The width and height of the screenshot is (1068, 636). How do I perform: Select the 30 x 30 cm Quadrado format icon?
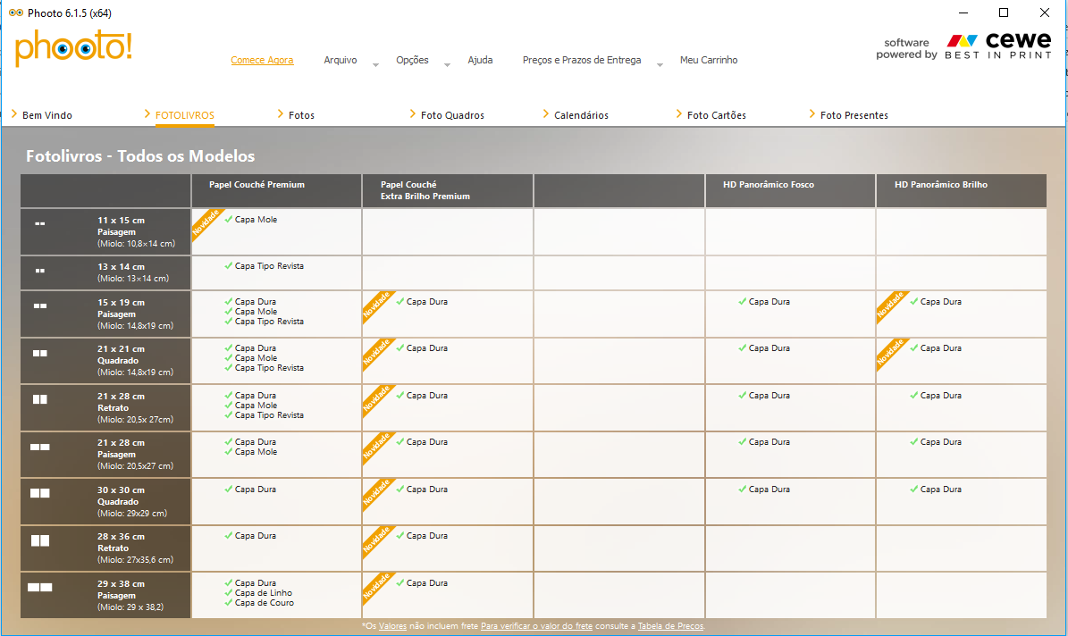[x=39, y=493]
